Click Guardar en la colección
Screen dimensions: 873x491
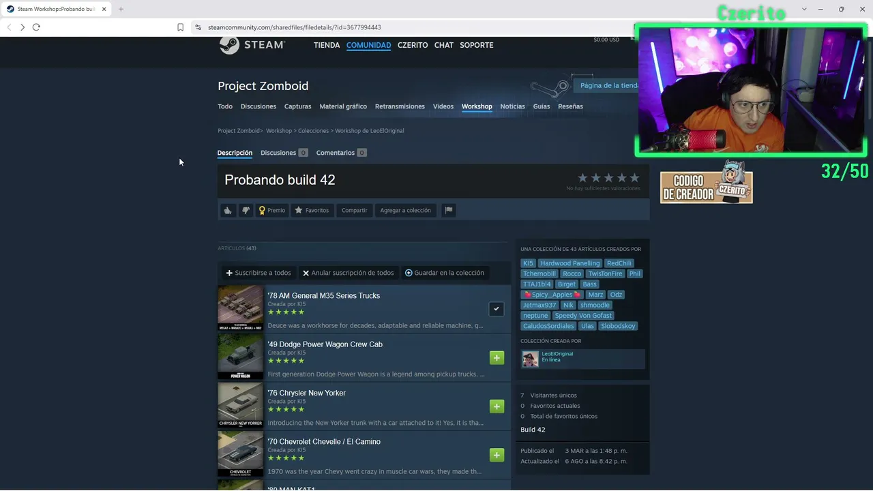click(445, 273)
